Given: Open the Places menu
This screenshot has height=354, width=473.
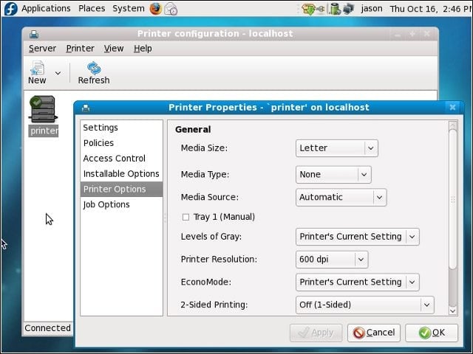Looking at the screenshot, I should [x=92, y=8].
